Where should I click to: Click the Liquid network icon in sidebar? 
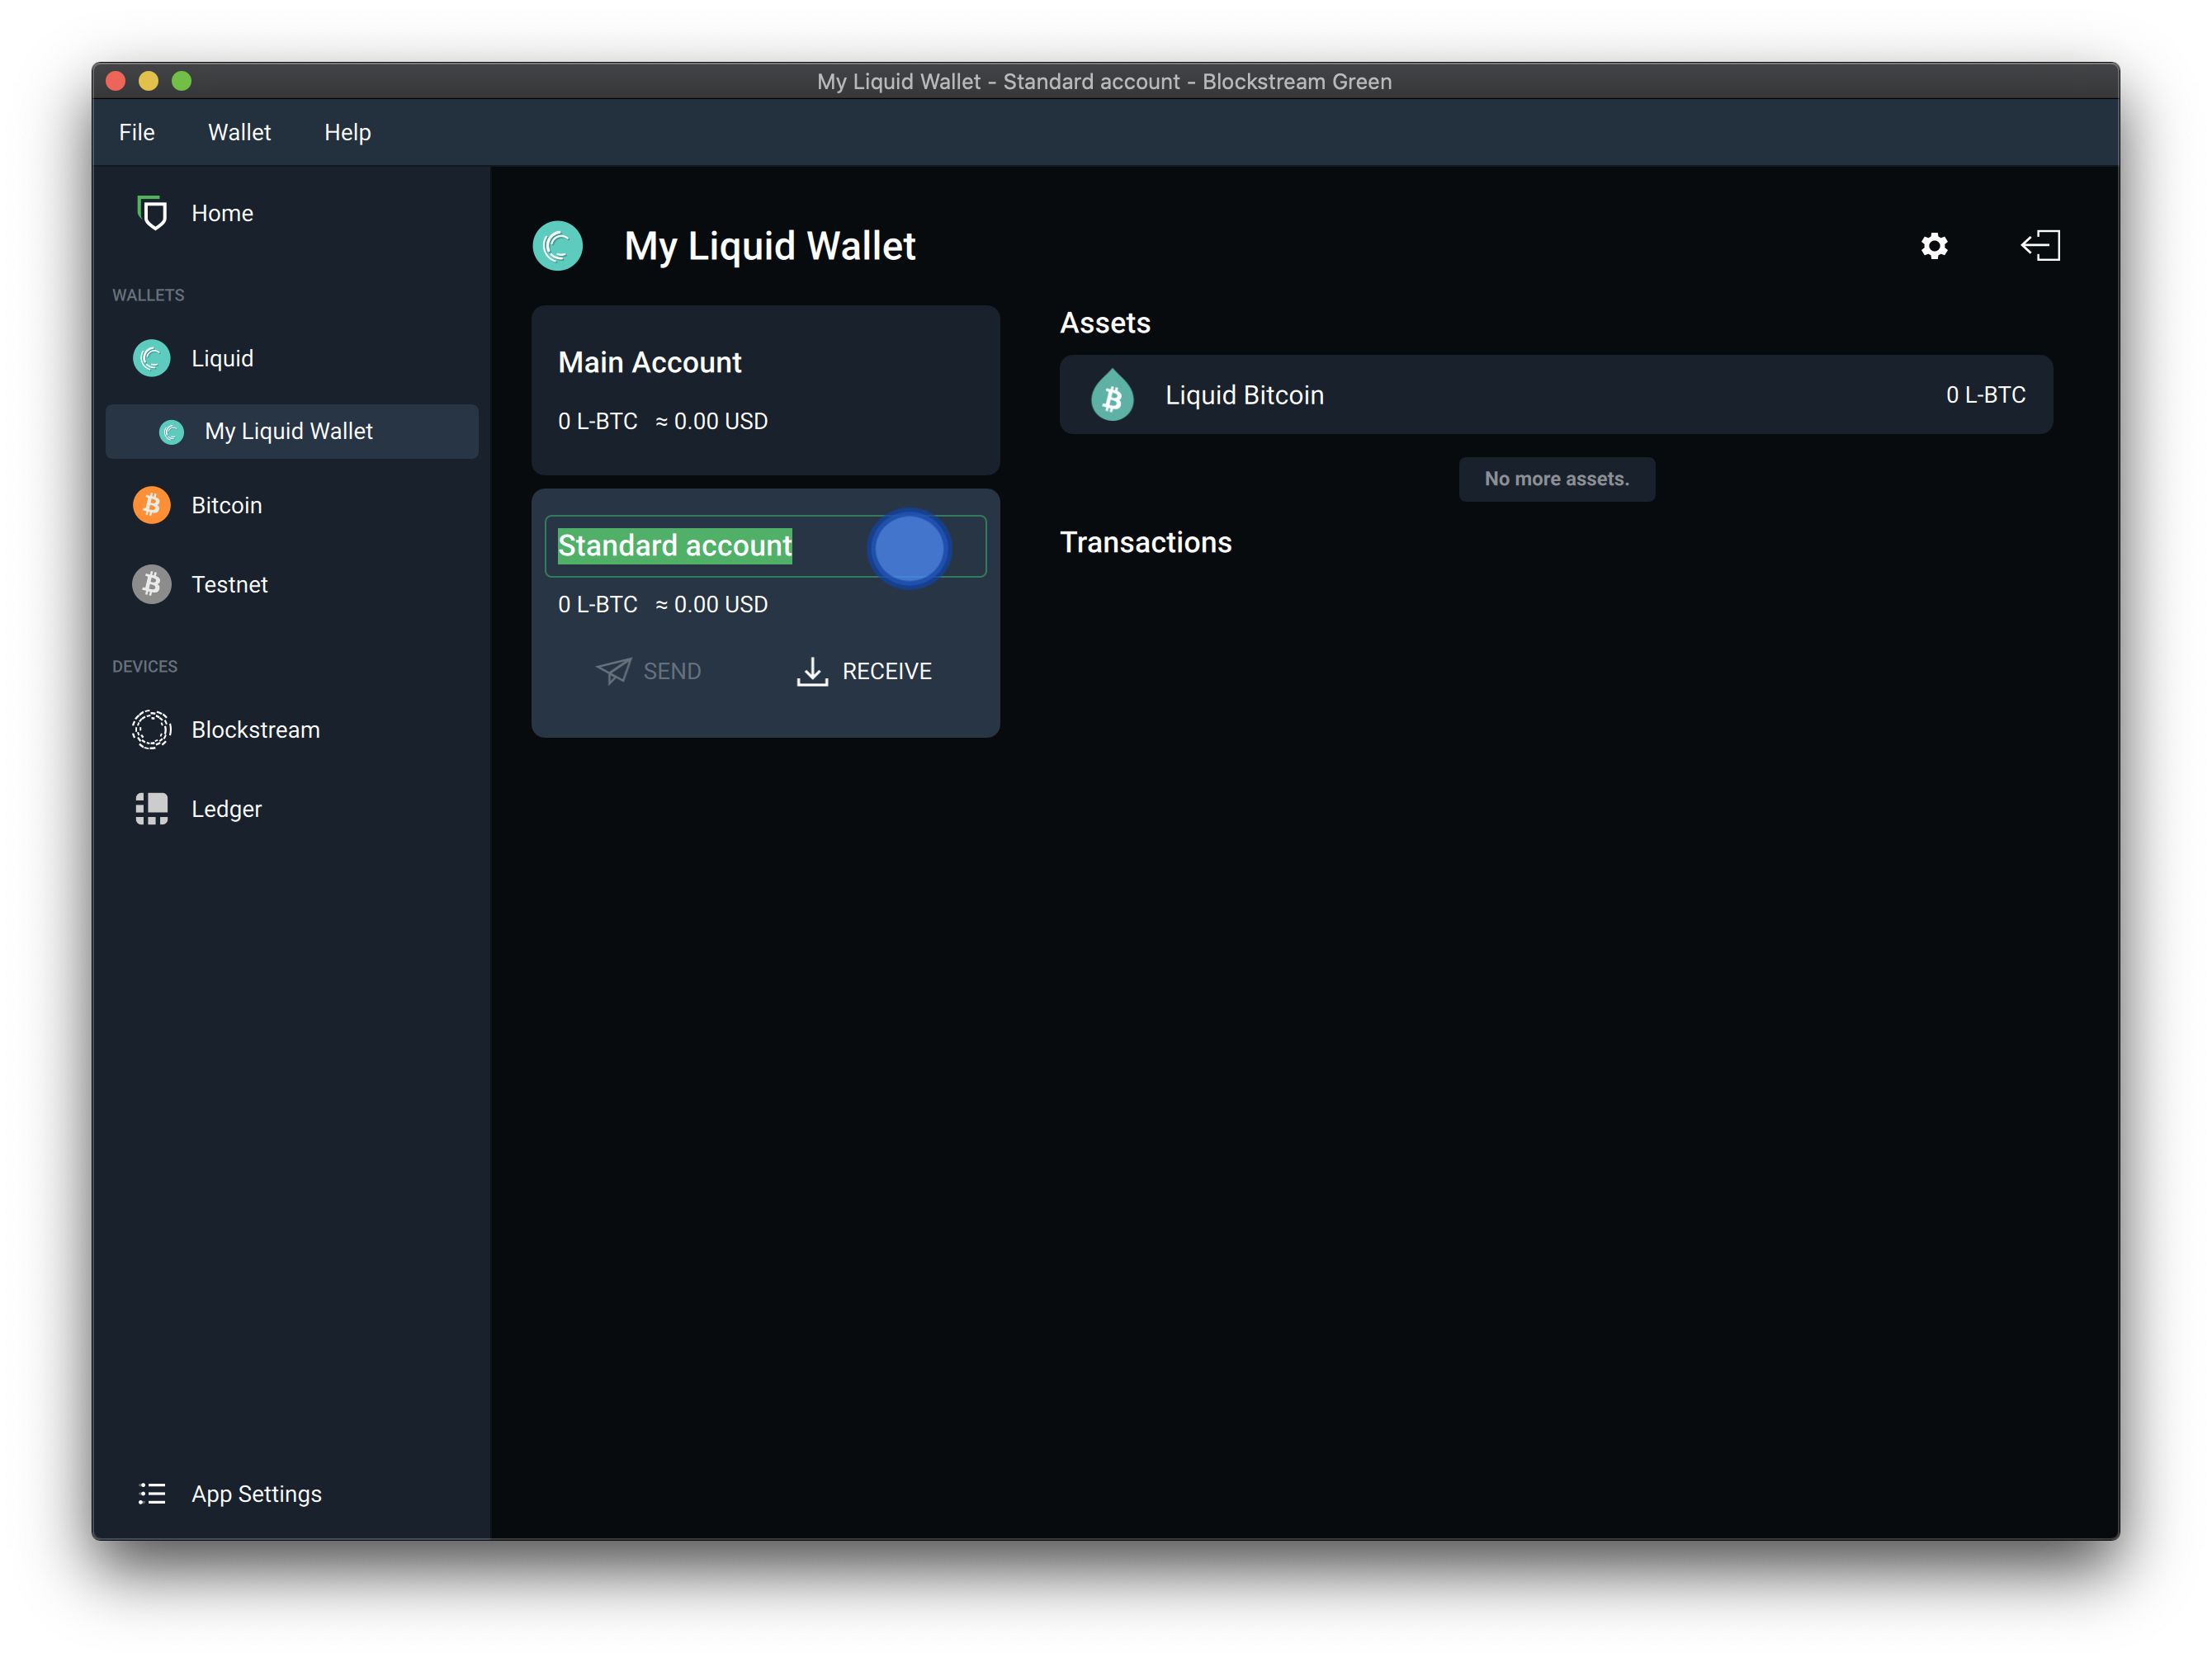point(152,358)
